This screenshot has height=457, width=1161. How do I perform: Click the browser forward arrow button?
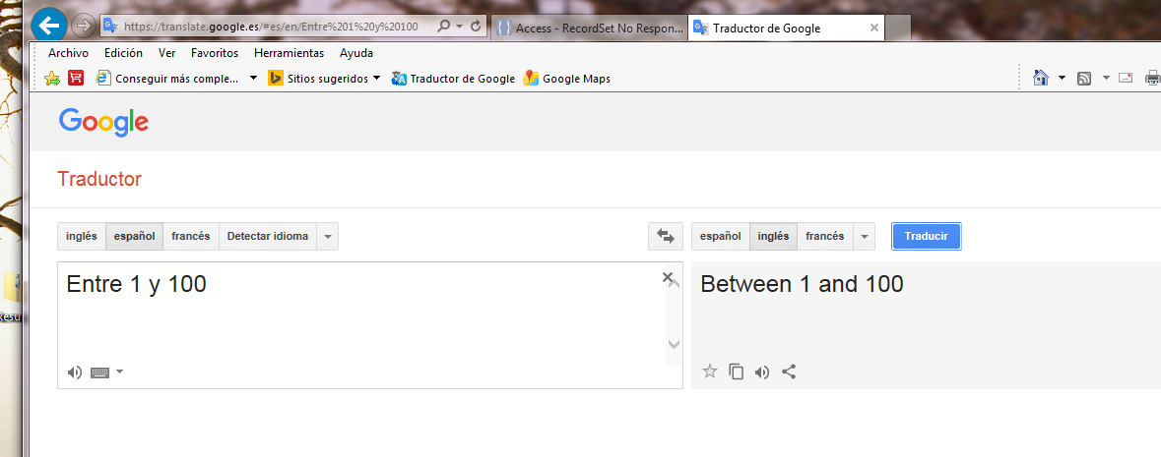click(83, 27)
